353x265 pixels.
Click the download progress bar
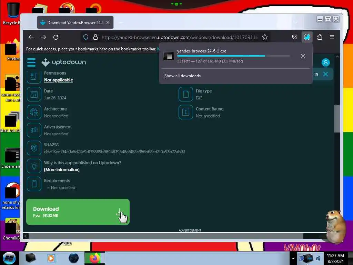click(233, 56)
